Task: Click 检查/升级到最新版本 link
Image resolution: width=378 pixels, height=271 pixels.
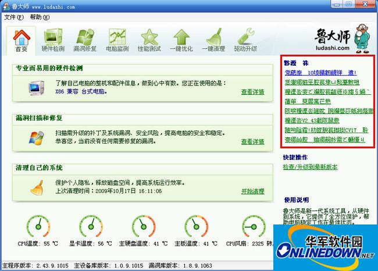Action: click(310, 167)
